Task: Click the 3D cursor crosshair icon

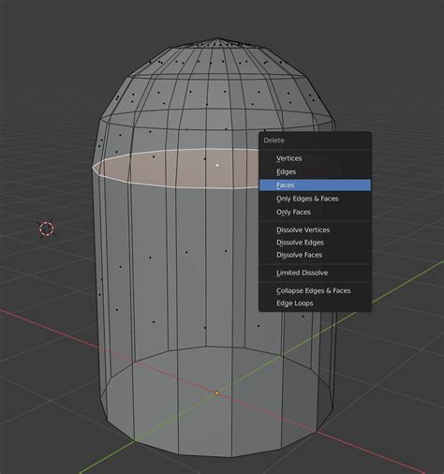Action: pyautogui.click(x=47, y=229)
